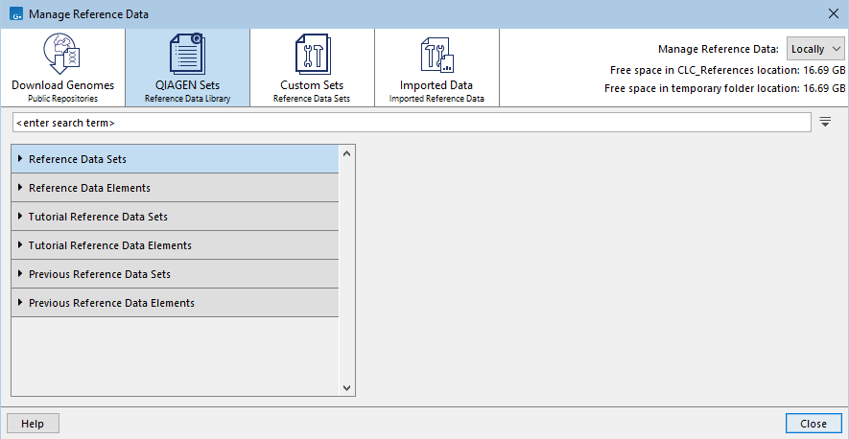The height and width of the screenshot is (439, 849).
Task: Open the Custom Sets tools icon
Action: click(x=312, y=54)
